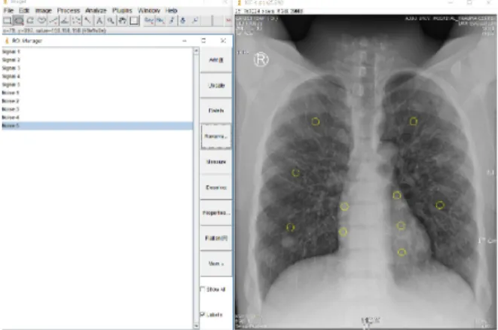Open the Plugins menu
The width and height of the screenshot is (498, 330).
point(122,11)
